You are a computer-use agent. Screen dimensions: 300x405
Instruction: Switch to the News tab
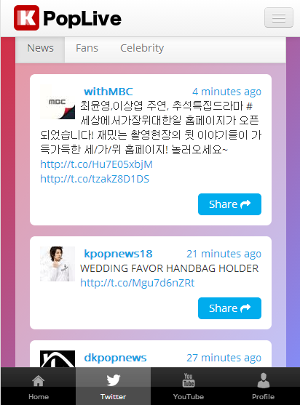[x=40, y=48]
